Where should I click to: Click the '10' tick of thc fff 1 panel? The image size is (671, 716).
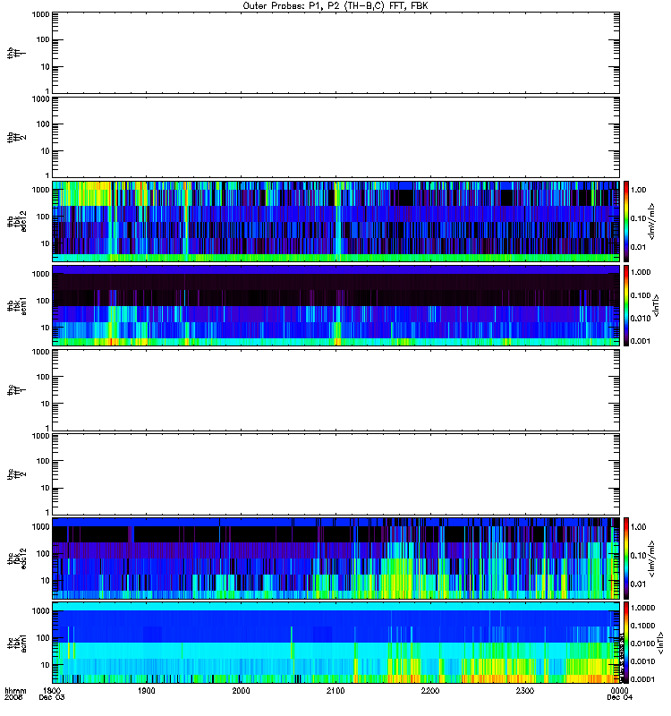tap(46, 404)
